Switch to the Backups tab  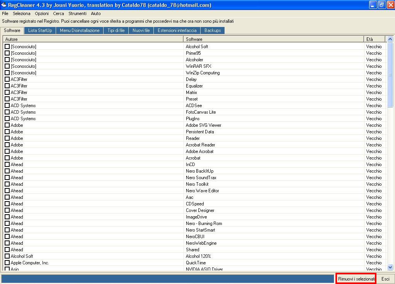click(x=212, y=30)
